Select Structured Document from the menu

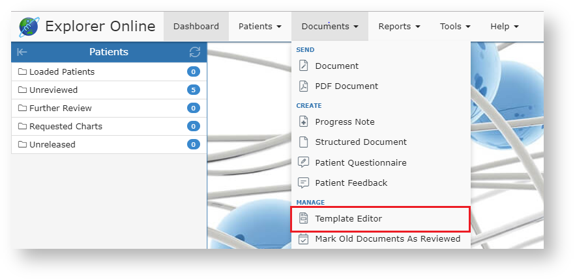click(x=361, y=142)
